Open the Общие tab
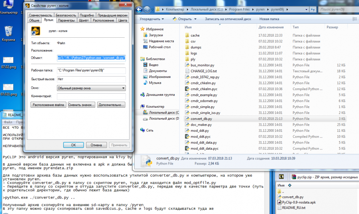The width and height of the screenshot is (359, 214). (34, 20)
